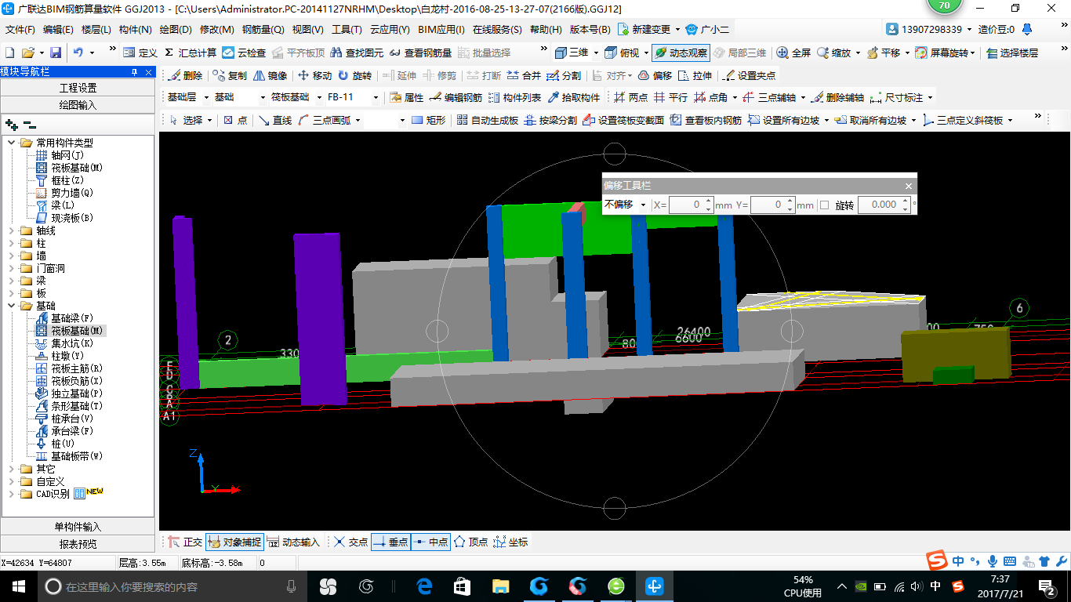Select the 移动 move tool
Viewport: 1071px width, 602px height.
[315, 75]
